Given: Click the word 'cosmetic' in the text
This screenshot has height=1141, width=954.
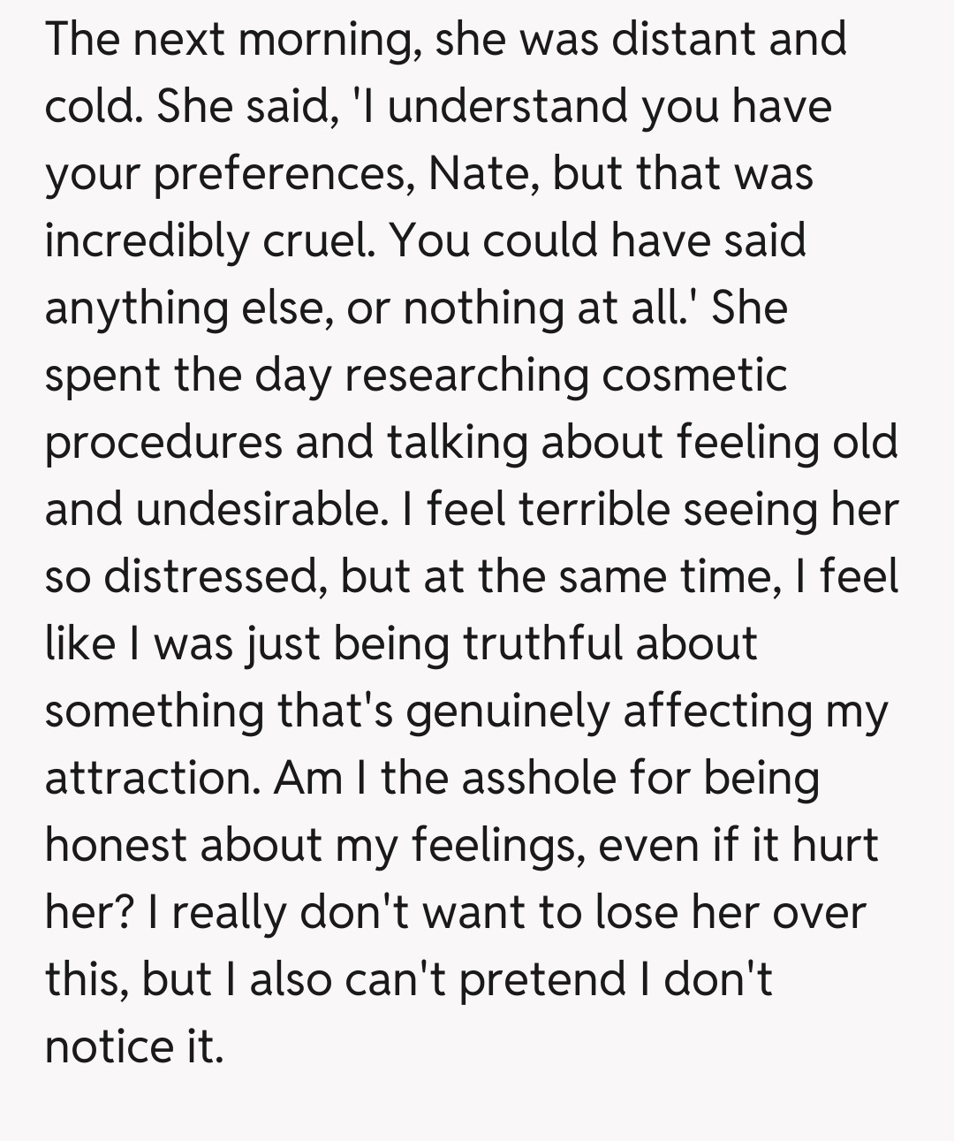Looking at the screenshot, I should click(694, 376).
